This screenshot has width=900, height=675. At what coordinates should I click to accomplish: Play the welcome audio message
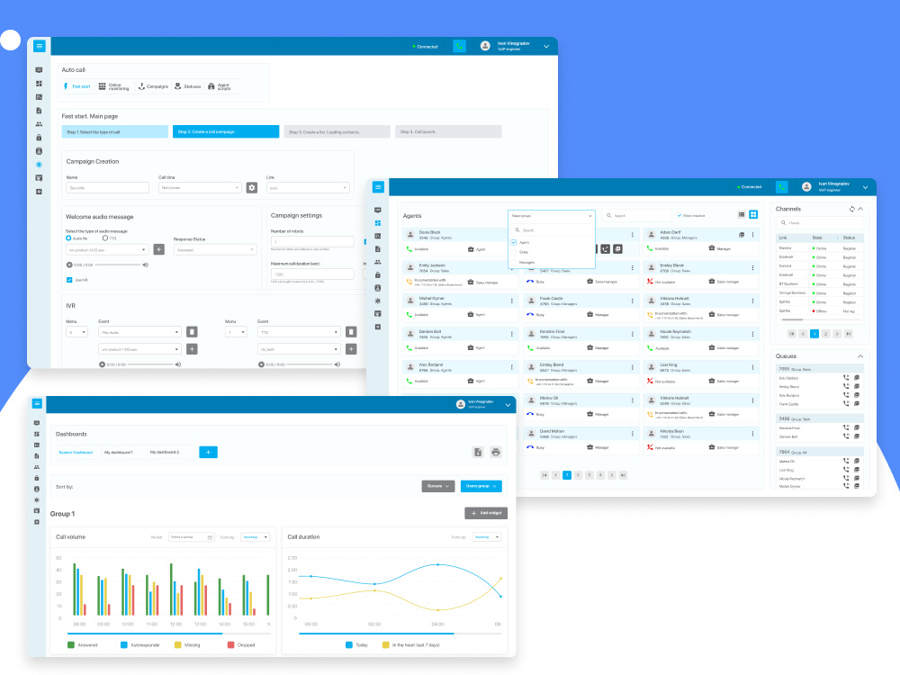[69, 265]
